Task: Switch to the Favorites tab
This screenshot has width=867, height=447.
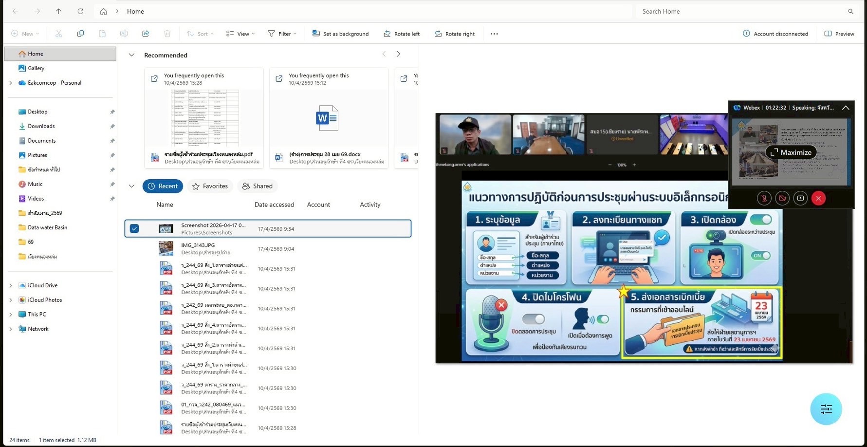Action: pyautogui.click(x=210, y=186)
